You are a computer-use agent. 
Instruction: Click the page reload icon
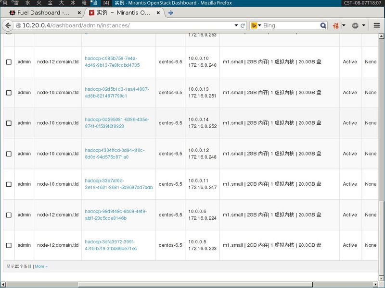[243, 25]
